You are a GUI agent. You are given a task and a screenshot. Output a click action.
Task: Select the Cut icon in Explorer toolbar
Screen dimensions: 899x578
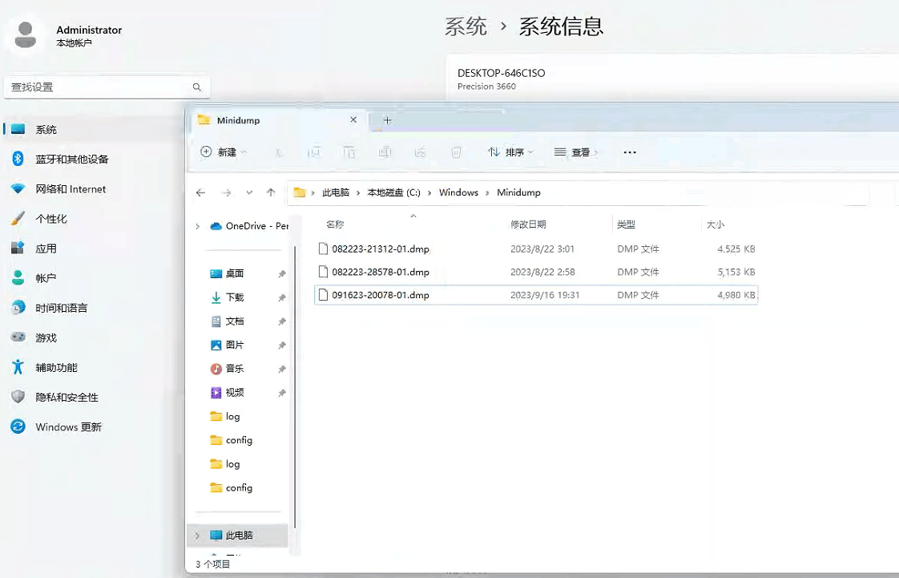tap(278, 152)
